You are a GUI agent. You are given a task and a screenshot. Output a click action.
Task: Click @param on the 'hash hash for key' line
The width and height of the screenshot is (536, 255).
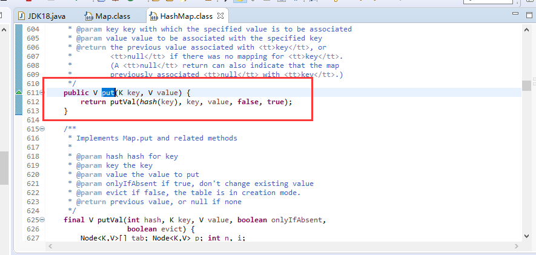pyautogui.click(x=89, y=156)
